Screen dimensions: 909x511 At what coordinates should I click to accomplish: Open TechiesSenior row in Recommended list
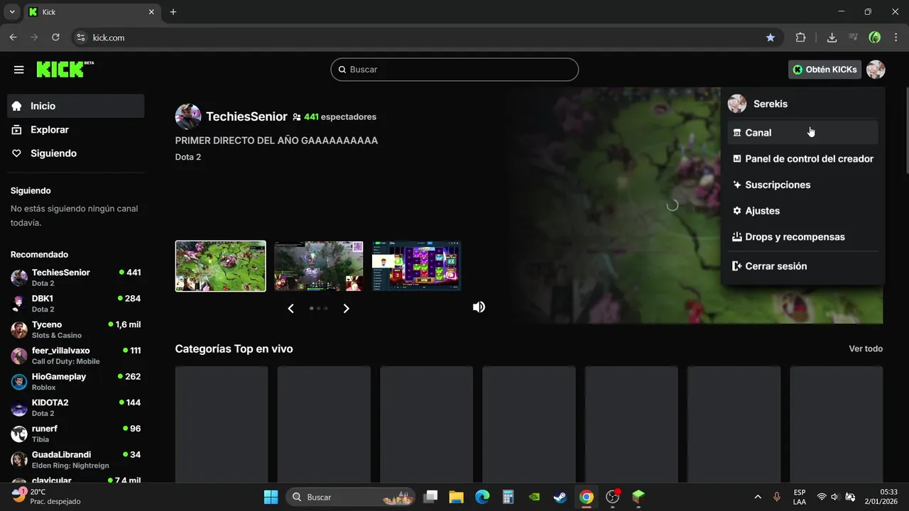tap(76, 278)
